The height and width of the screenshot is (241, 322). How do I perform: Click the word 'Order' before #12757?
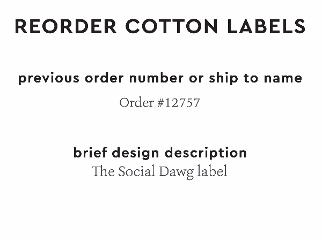tap(136, 102)
